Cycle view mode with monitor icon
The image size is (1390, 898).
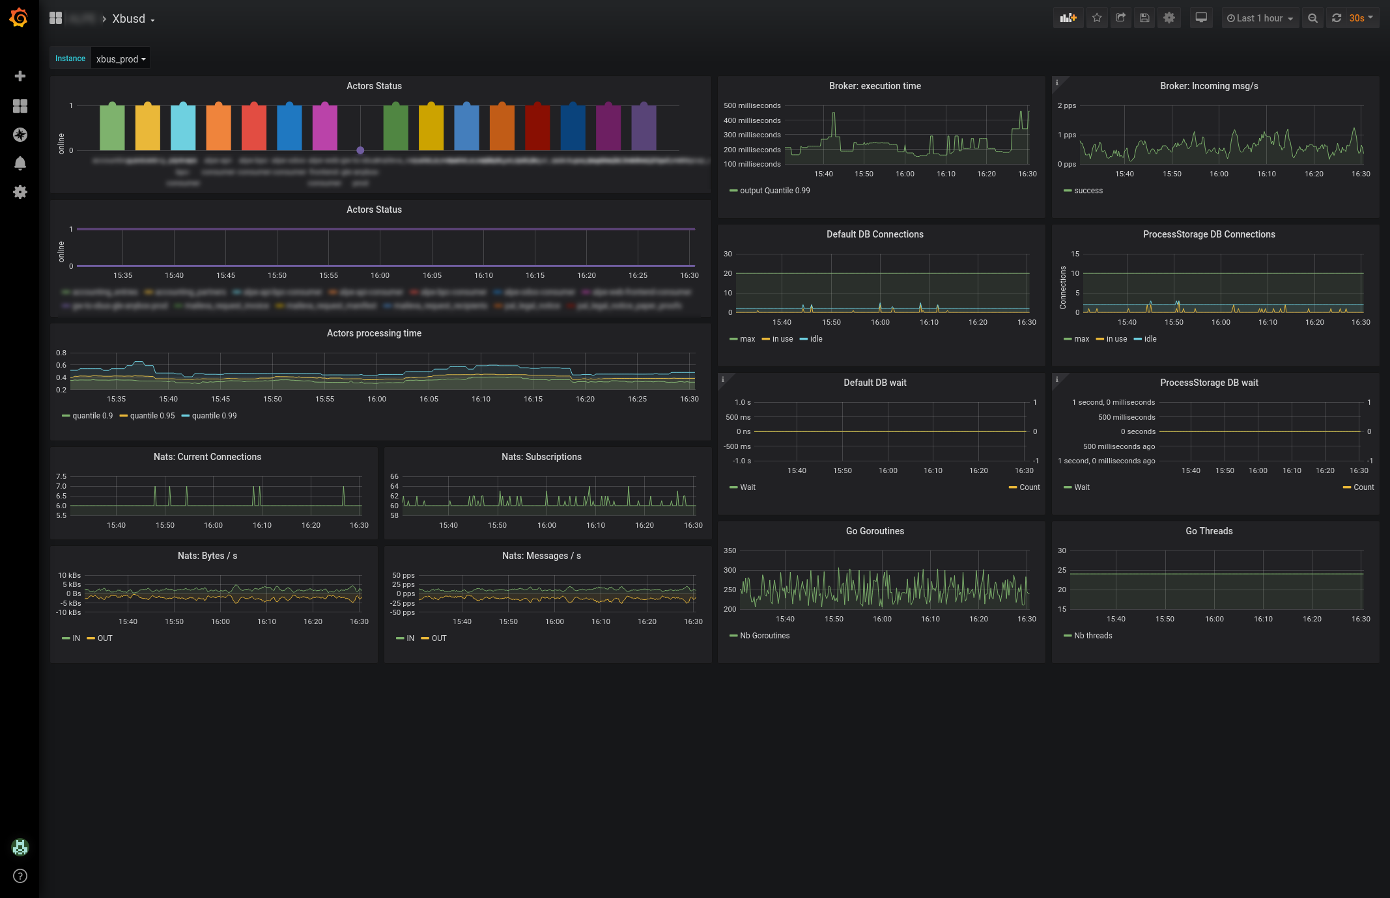coord(1201,18)
